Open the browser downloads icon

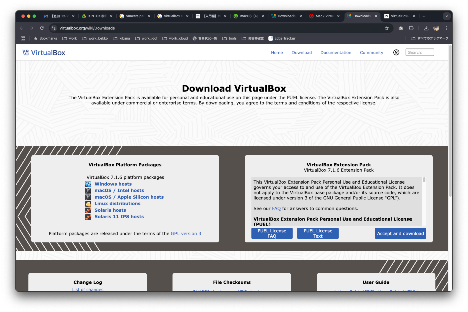pyautogui.click(x=426, y=28)
